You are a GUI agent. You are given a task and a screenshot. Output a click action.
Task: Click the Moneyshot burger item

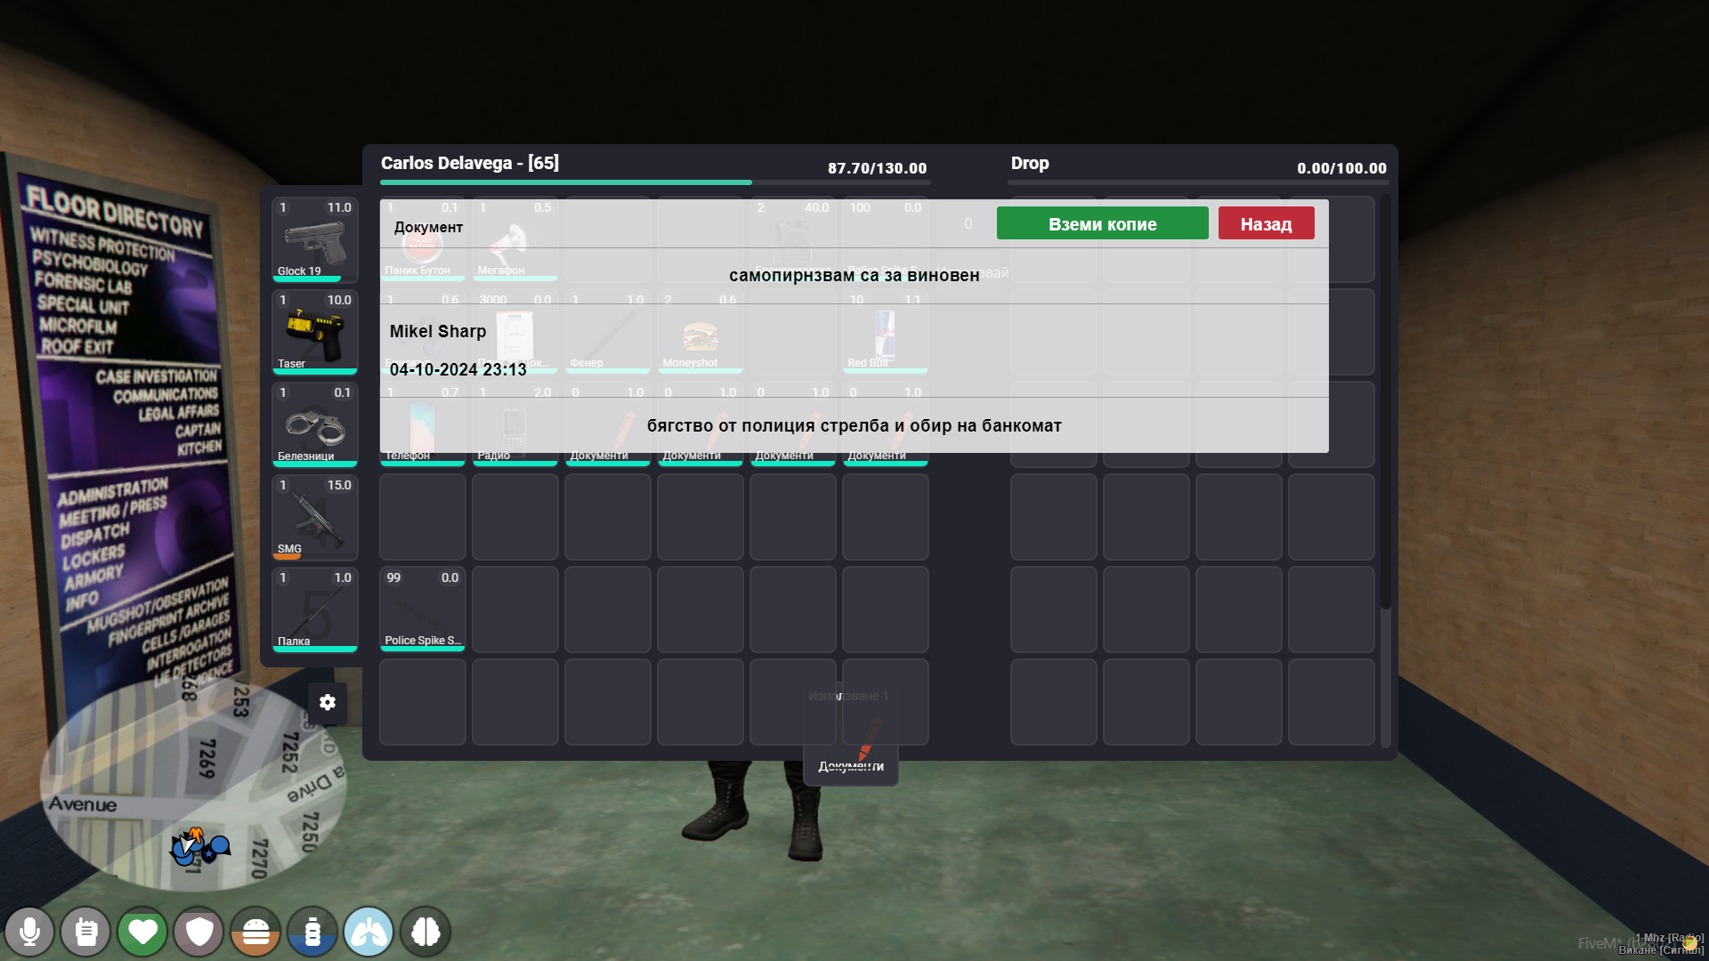701,332
